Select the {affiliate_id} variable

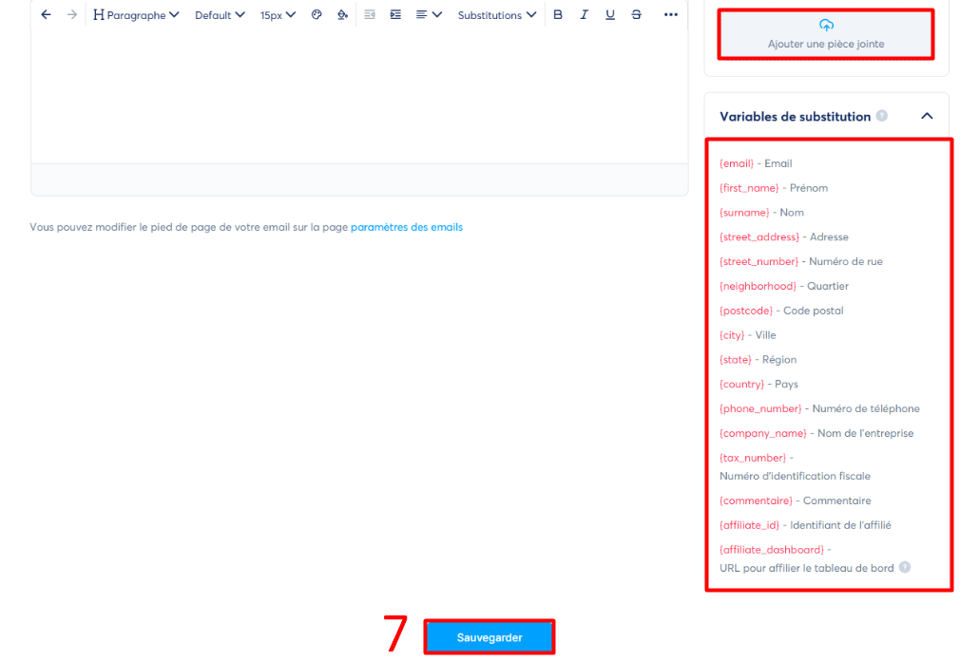coord(749,525)
